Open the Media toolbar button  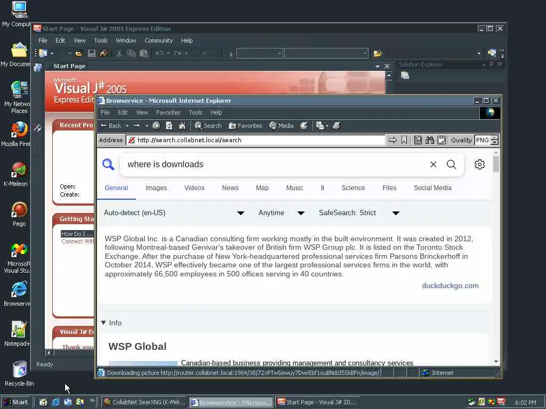point(282,126)
